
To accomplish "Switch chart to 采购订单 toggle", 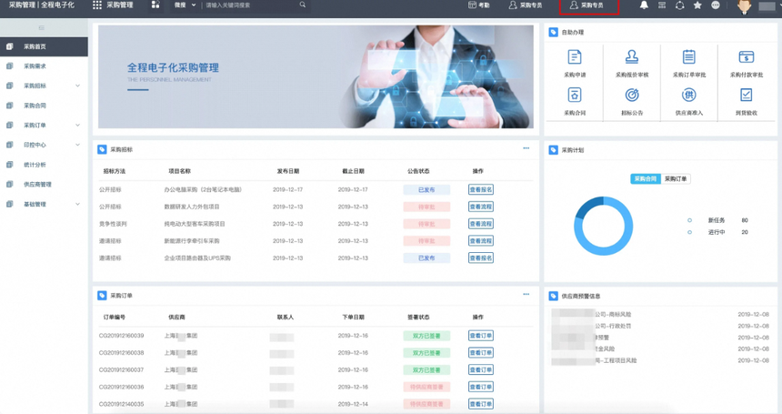I will pos(676,178).
